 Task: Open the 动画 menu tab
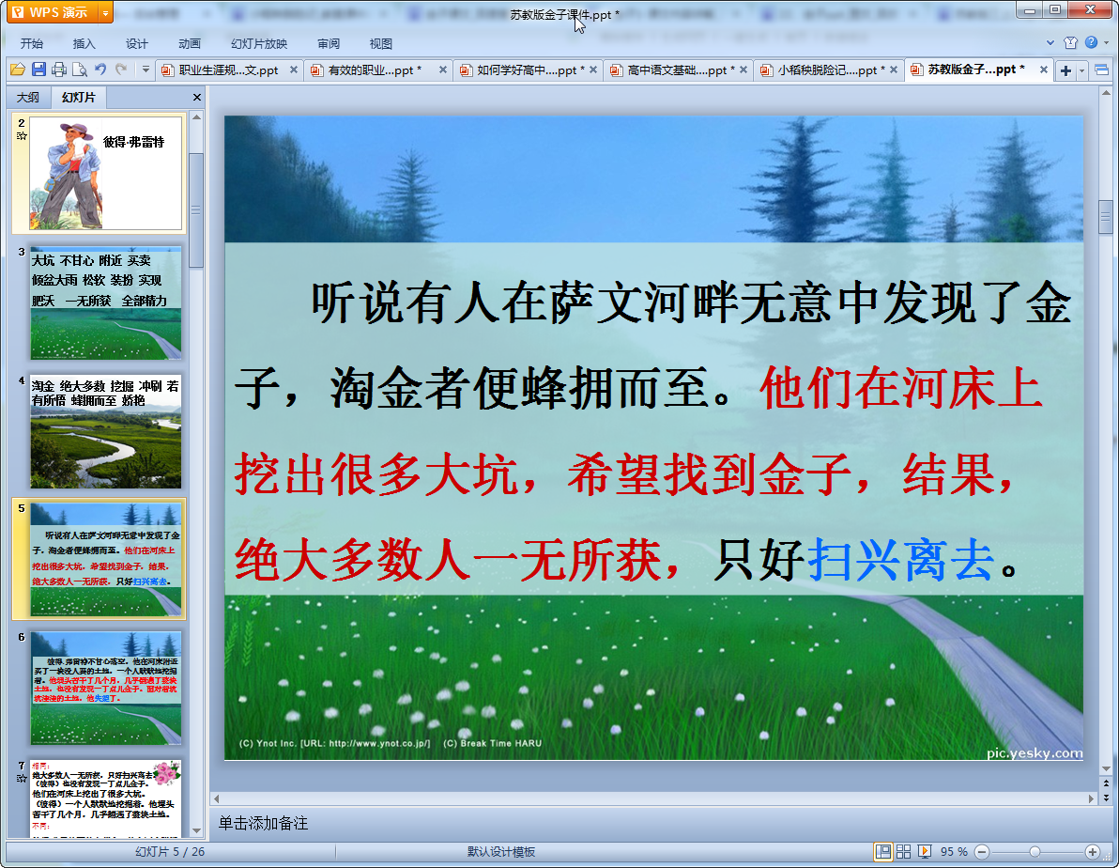coord(189,43)
